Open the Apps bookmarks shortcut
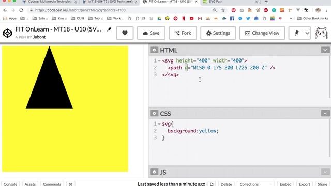This screenshot has width=331, height=186. 10,19
